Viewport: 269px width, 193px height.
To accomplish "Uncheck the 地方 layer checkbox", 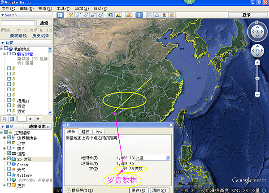I will 9,143.
